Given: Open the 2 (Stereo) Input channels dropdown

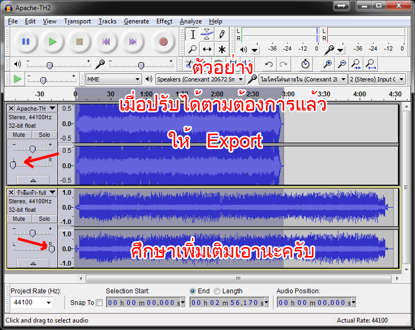Looking at the screenshot, I should pyautogui.click(x=377, y=79).
